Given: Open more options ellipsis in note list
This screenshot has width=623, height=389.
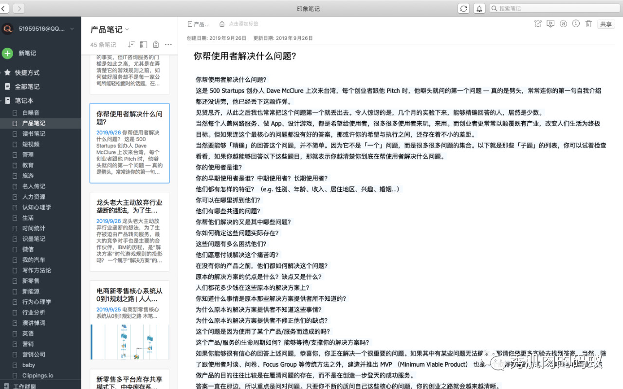Looking at the screenshot, I should 168,44.
